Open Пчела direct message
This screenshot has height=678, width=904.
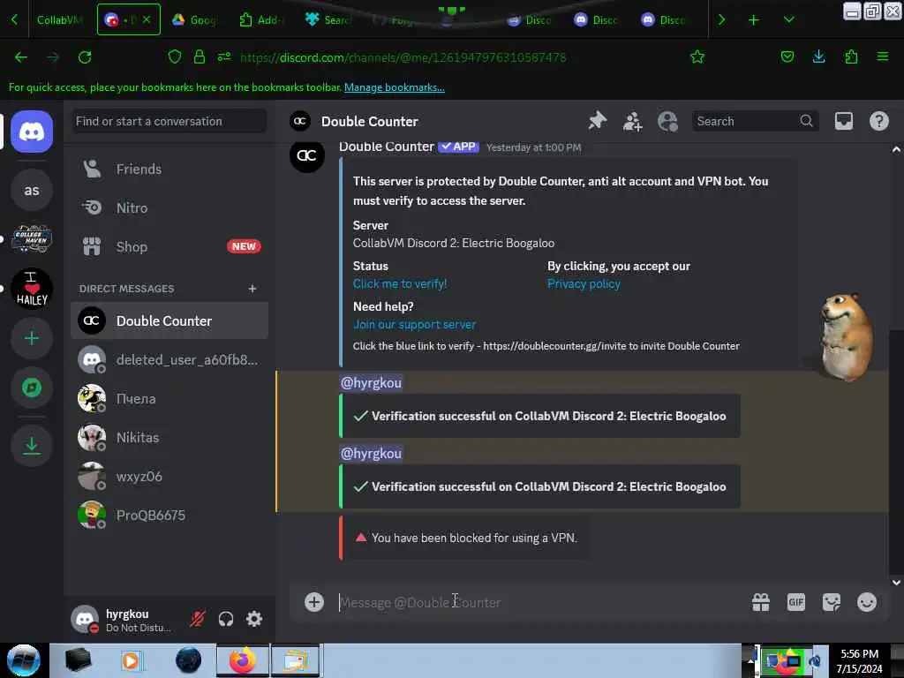pos(169,398)
